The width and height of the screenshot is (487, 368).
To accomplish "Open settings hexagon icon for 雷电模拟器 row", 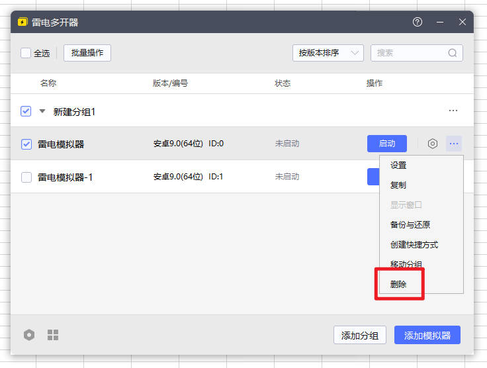I will pos(432,144).
